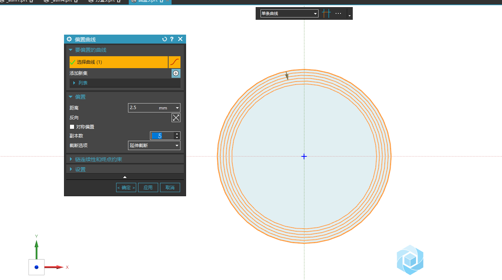Viewport: 502px width, 280px height.
Task: Enable the 对称偏置 checkbox
Action: [72, 127]
